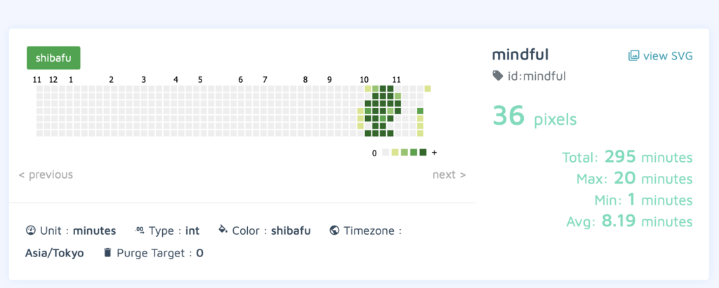Click the last pixel in the graph's top row
This screenshot has width=719, height=288.
[428, 88]
